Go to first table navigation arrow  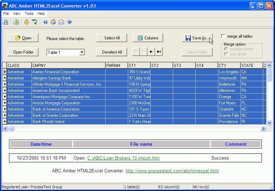136,51
